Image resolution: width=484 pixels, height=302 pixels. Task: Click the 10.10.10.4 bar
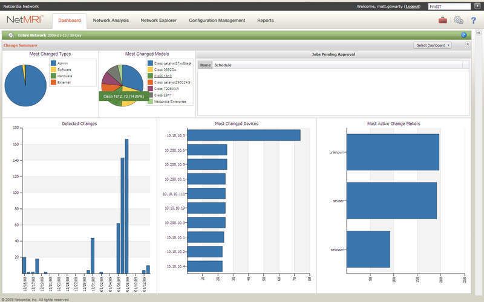coord(205,266)
